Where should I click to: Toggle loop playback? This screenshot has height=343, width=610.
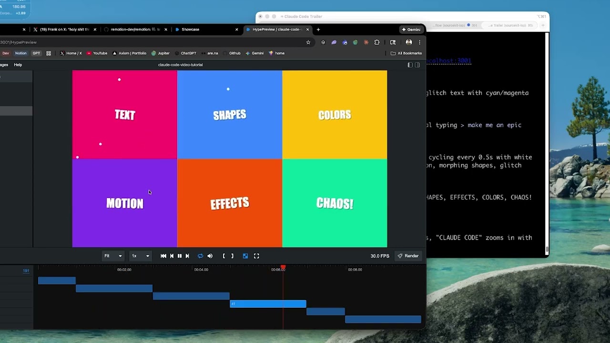(200, 256)
